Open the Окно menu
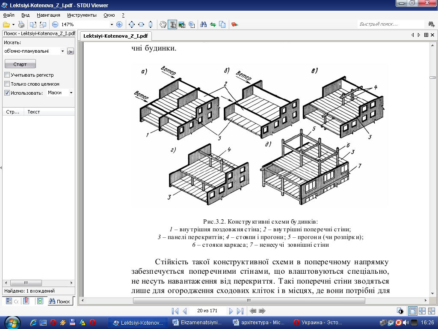Viewport: 438px width, 329px height. click(109, 15)
